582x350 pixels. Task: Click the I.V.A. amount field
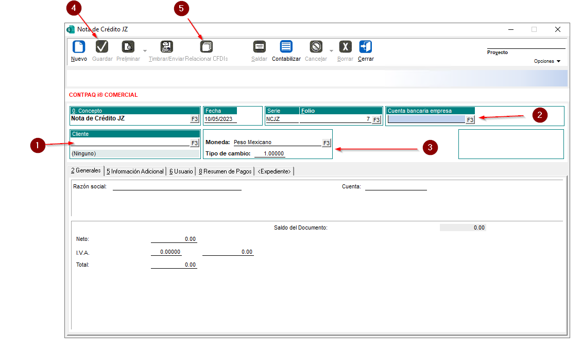coord(228,252)
